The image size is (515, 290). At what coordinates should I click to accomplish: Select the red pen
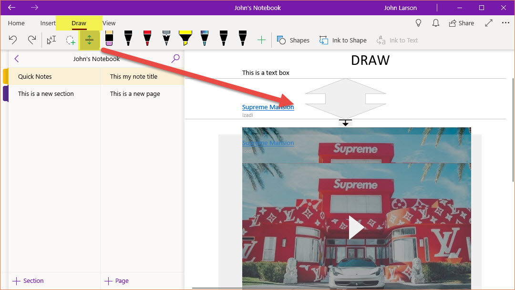147,39
